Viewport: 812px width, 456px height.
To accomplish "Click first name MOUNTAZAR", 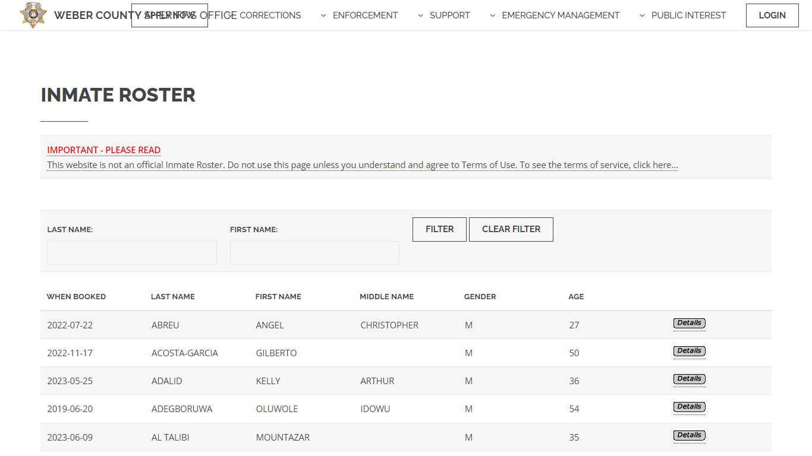I will (x=283, y=438).
